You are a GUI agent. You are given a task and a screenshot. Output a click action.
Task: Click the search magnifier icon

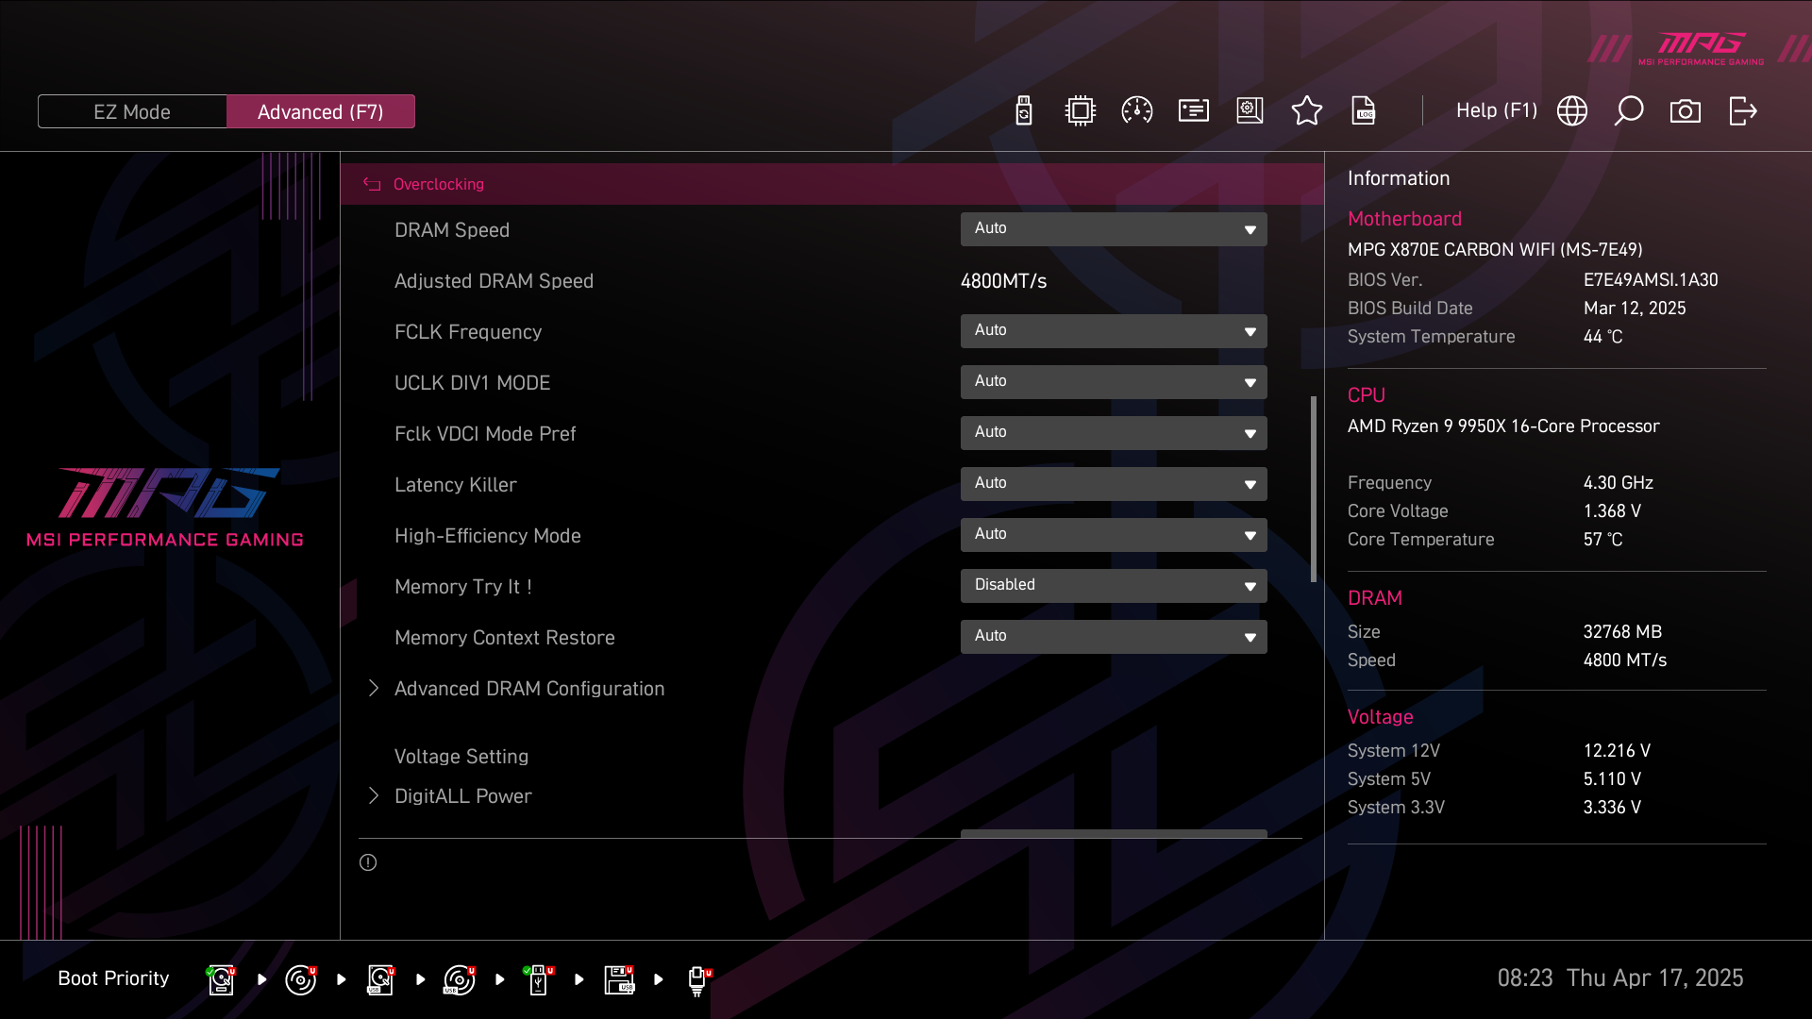click(1628, 111)
